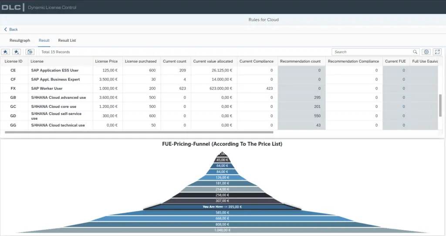Viewport: 446px width, 236px height.
Task: Select the 585,00 € funnel band
Action: coord(222,212)
